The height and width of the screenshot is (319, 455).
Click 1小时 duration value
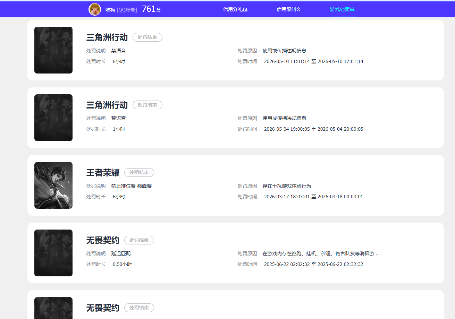(119, 129)
